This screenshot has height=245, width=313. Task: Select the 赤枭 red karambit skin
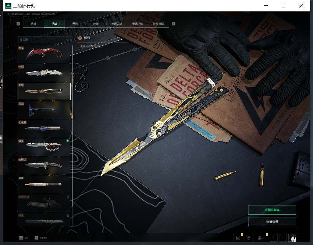coord(44,54)
